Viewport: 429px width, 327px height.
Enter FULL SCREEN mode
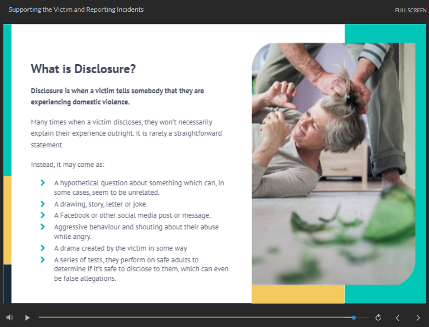(411, 10)
